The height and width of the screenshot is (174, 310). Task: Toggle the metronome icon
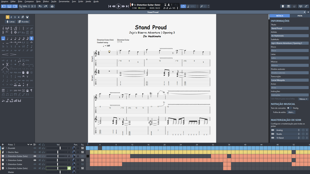[x=169, y=5]
